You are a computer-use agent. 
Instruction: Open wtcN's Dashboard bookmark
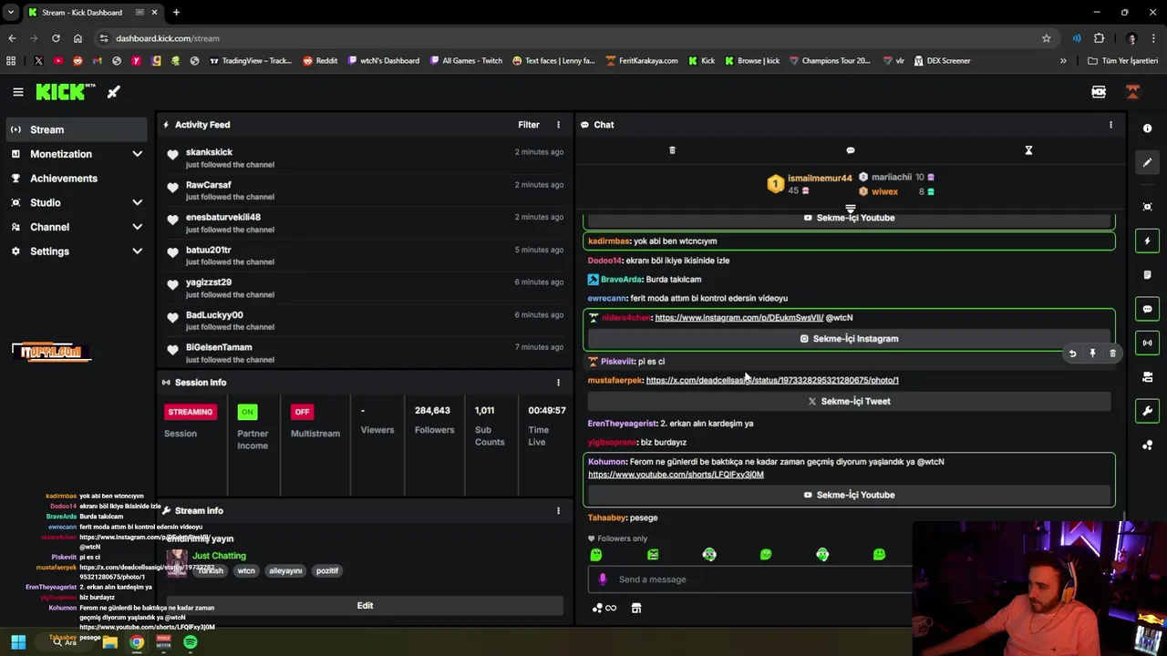383,61
